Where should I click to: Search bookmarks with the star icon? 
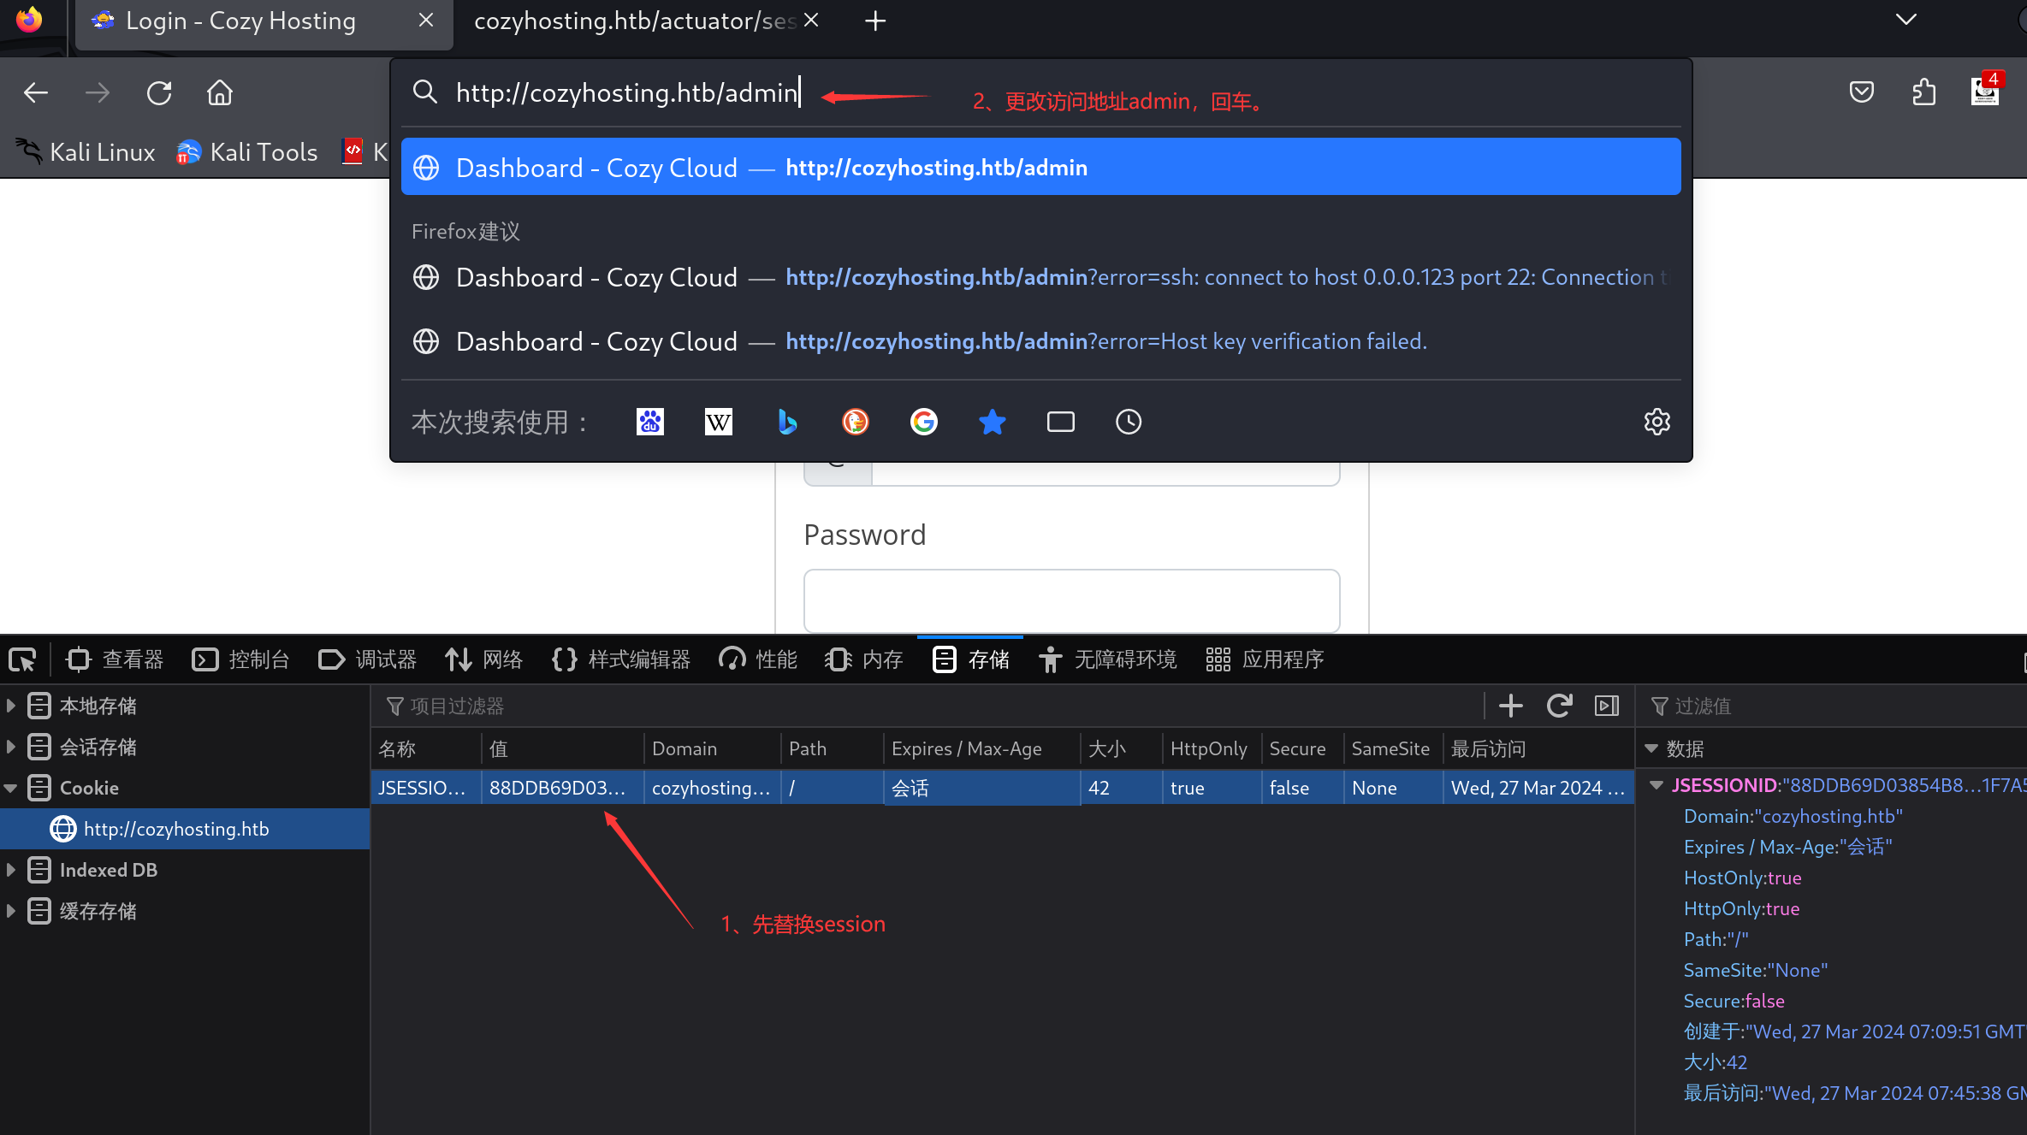point(993,422)
